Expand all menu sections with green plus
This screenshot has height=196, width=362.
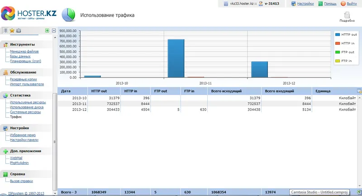click(x=47, y=30)
